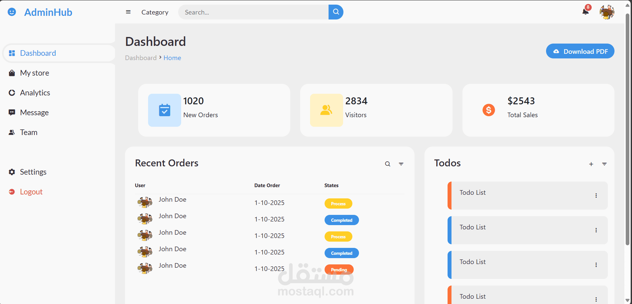Open the profile avatar in the top bar

pyautogui.click(x=607, y=12)
